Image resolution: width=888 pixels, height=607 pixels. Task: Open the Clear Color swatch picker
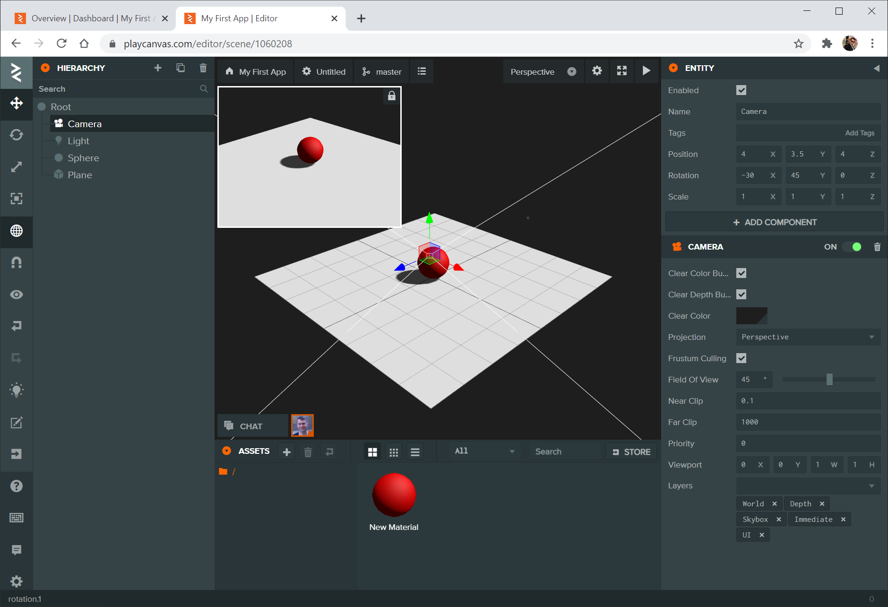751,316
